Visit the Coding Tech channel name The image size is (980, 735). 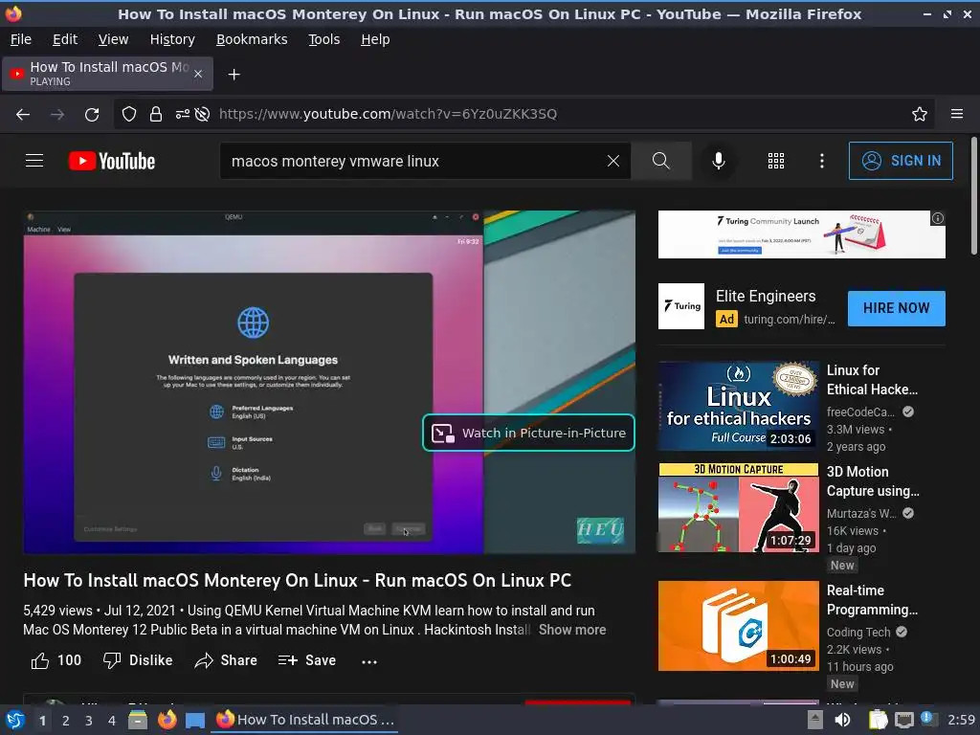(858, 632)
